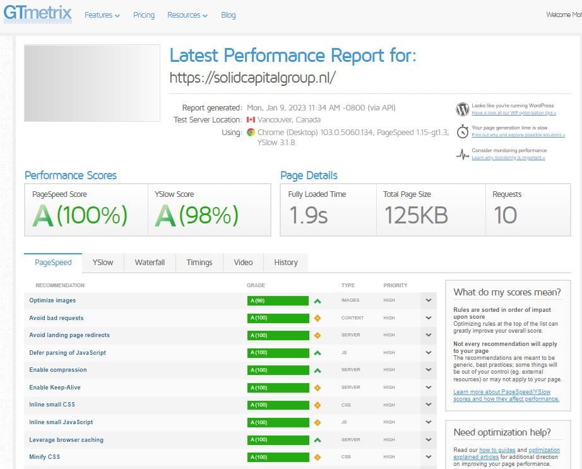The width and height of the screenshot is (582, 469).
Task: Click the stopwatch icon for slow page generation
Action: point(463,131)
